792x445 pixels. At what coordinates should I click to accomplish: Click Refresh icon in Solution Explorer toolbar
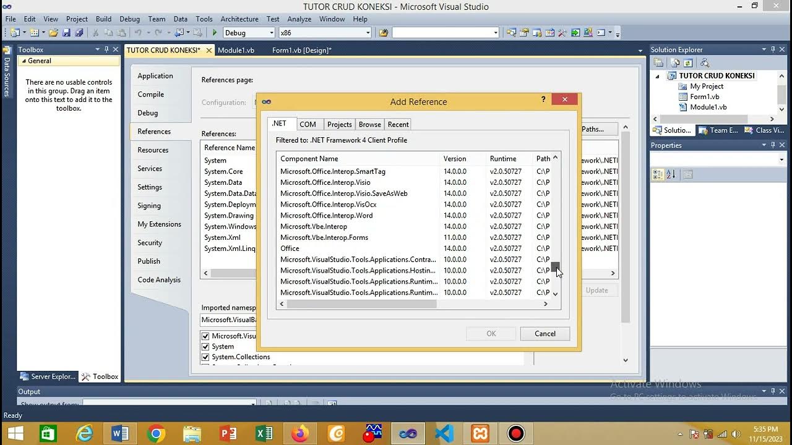tap(688, 62)
